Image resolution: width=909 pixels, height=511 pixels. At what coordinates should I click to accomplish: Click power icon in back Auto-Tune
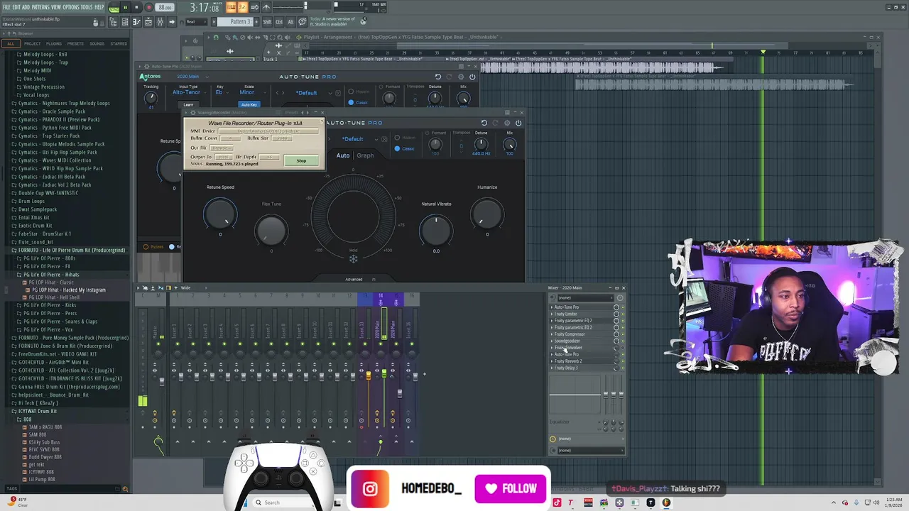coord(472,77)
